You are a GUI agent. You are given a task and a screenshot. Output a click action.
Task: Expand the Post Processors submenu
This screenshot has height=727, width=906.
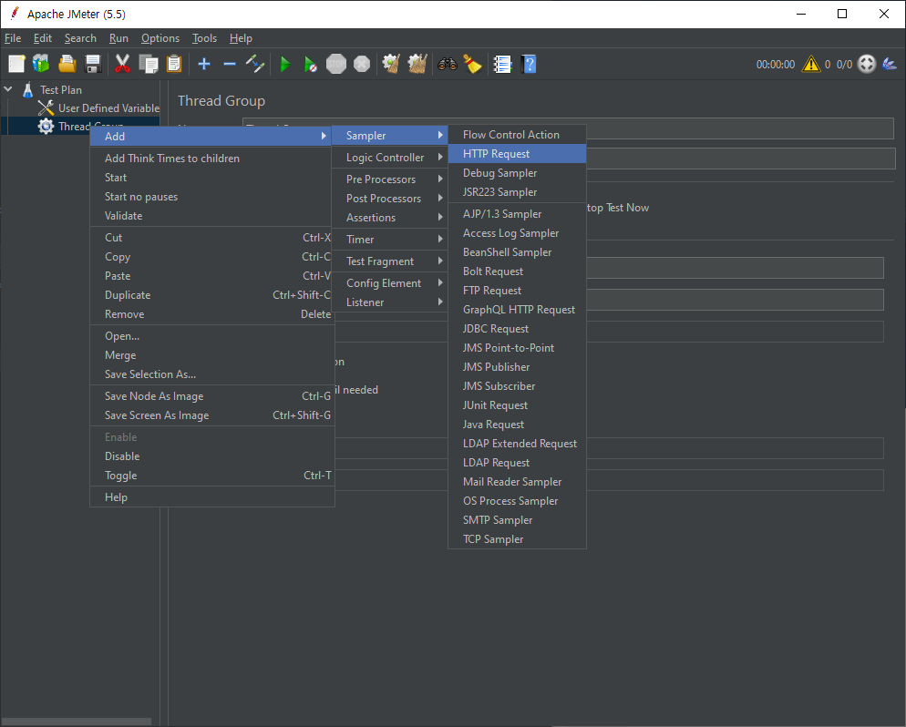point(390,198)
